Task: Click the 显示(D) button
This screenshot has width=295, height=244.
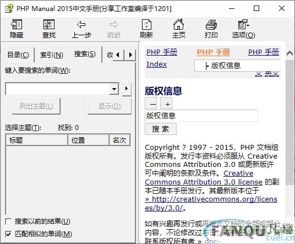Action: click(x=110, y=106)
